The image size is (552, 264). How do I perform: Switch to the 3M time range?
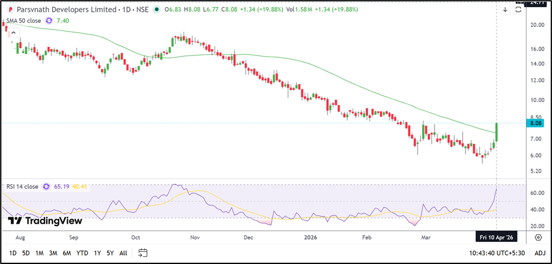tap(53, 253)
